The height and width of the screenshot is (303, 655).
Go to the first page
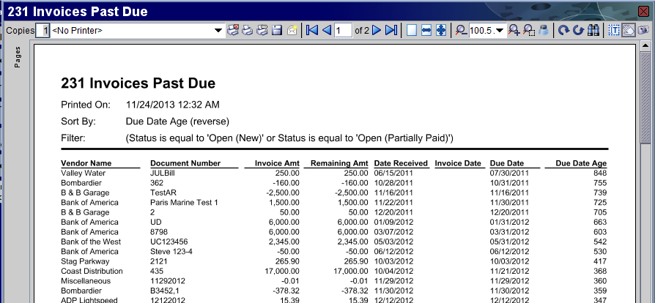(312, 30)
